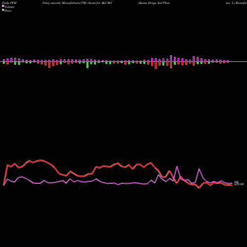Image resolution: width=247 pixels, height=247 pixels.
Task: Click the Volume legend label
Action: [9, 7]
